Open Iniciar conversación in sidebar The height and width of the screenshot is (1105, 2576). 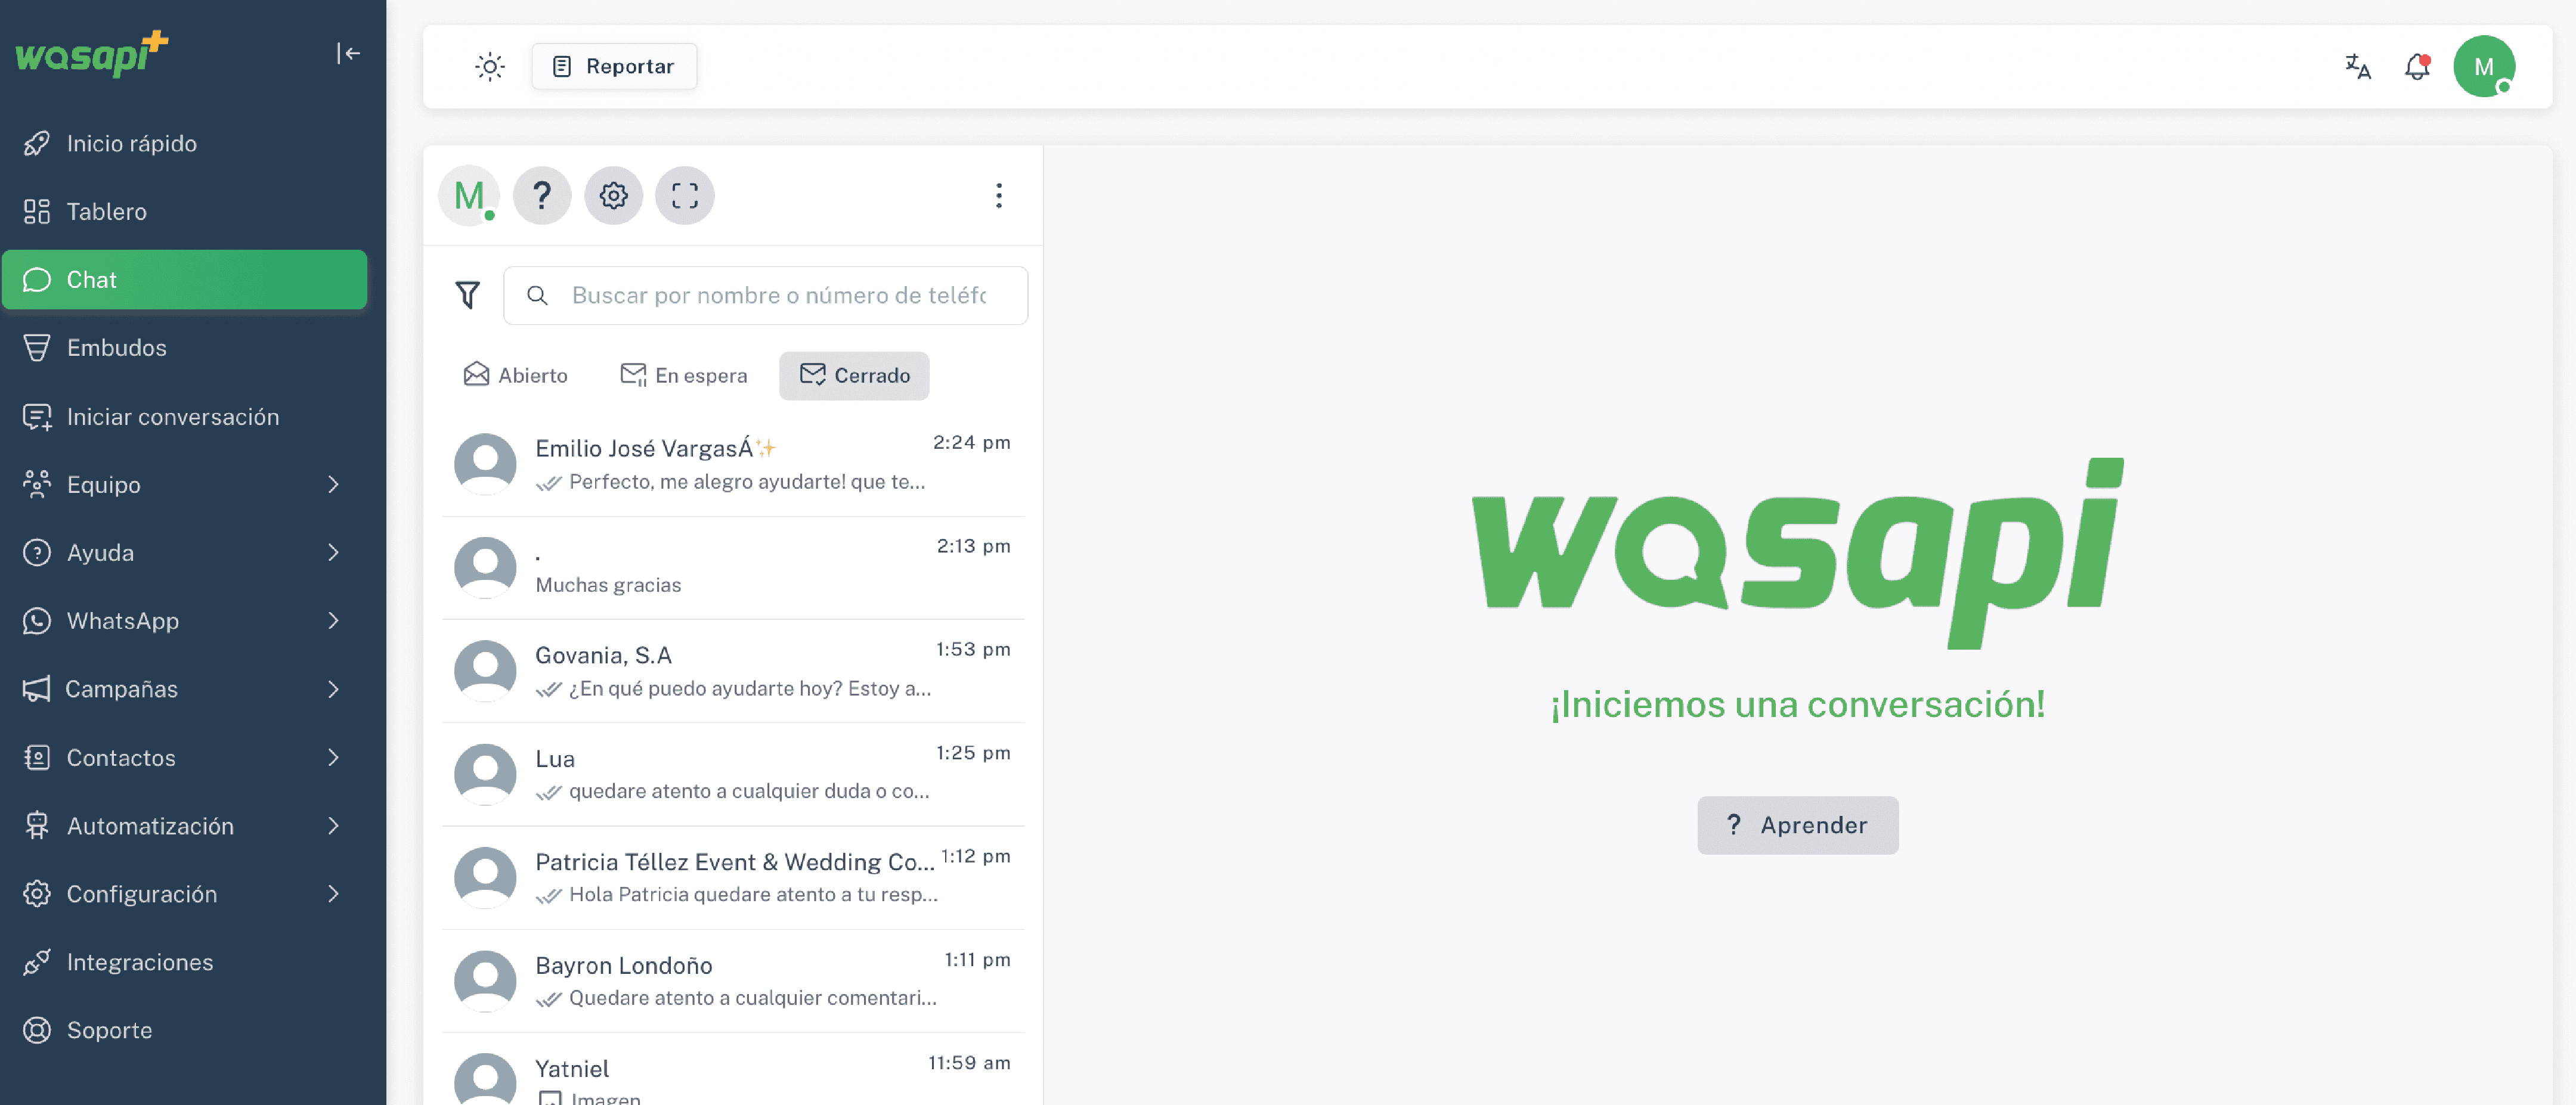[185, 417]
